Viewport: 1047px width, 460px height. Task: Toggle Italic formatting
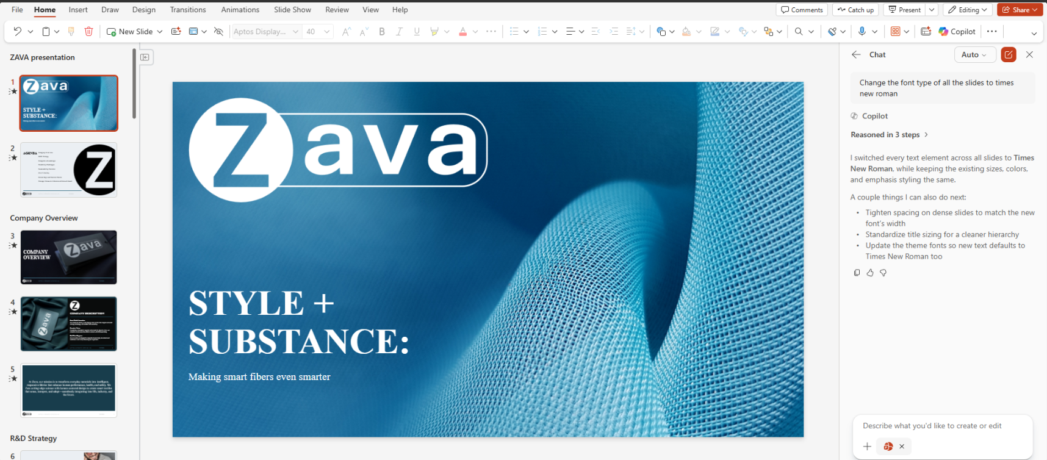(x=399, y=32)
